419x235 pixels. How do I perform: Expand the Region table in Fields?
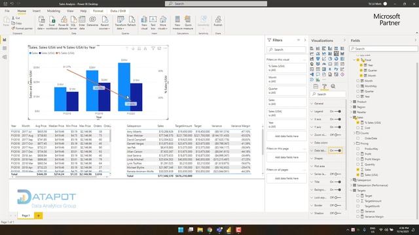351,107
